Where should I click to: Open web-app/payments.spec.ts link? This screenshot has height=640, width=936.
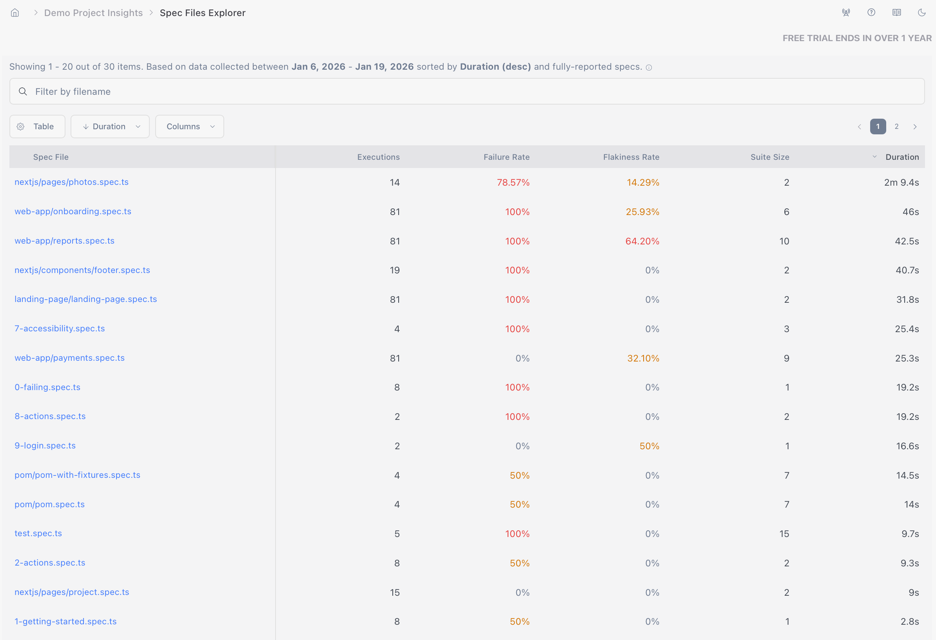point(70,358)
